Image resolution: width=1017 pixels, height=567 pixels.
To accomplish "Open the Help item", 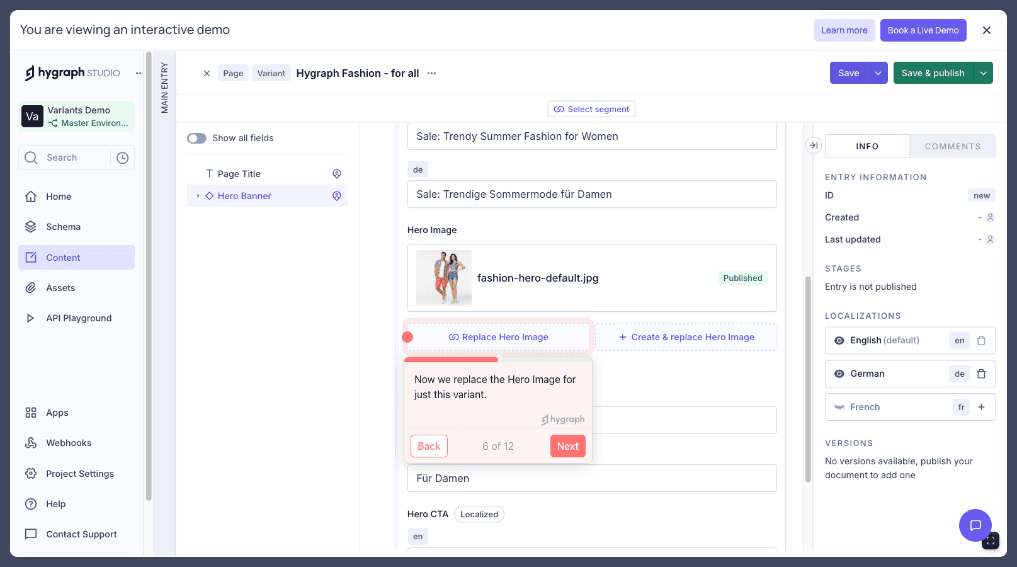I will tap(76, 504).
